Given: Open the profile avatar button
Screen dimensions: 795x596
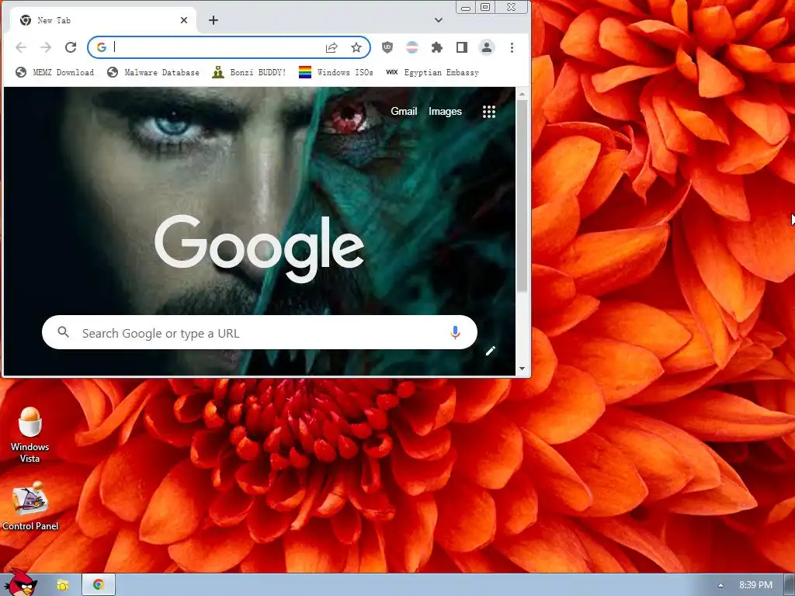Looking at the screenshot, I should pyautogui.click(x=487, y=47).
